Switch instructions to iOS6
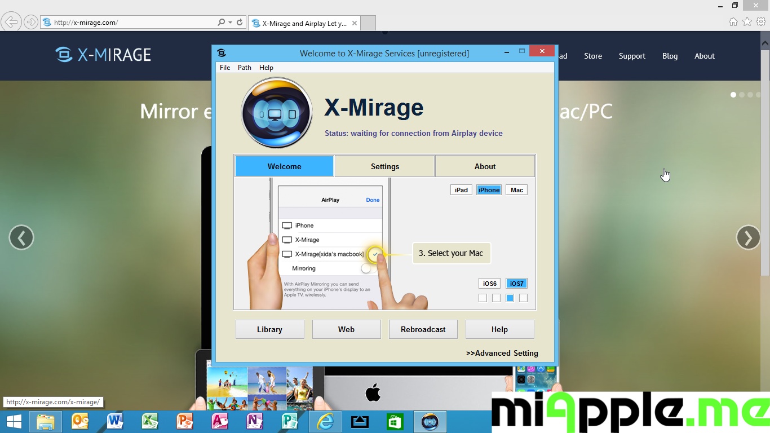The image size is (770, 433). (490, 284)
